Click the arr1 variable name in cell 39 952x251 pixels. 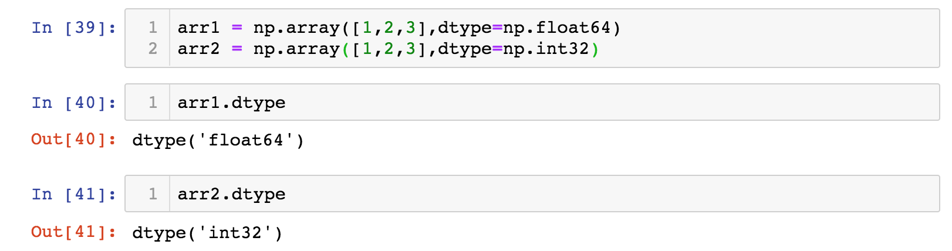coord(198,28)
